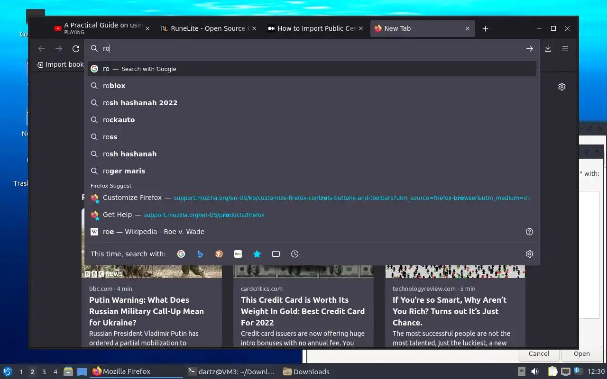Viewport: 607px width, 379px height.
Task: Open a new tab with plus button
Action: (485, 28)
